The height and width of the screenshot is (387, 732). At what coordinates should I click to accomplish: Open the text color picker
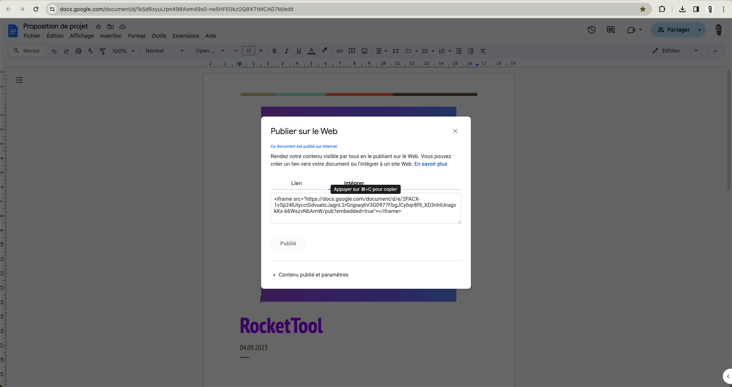[x=311, y=51]
